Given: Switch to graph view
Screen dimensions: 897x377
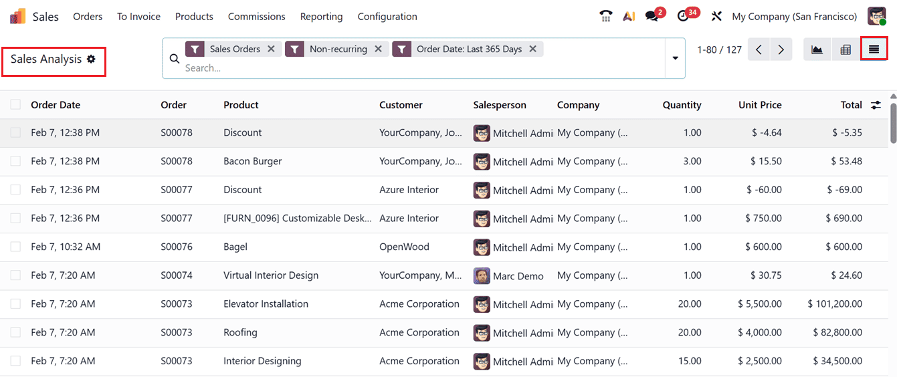Looking at the screenshot, I should pos(817,49).
